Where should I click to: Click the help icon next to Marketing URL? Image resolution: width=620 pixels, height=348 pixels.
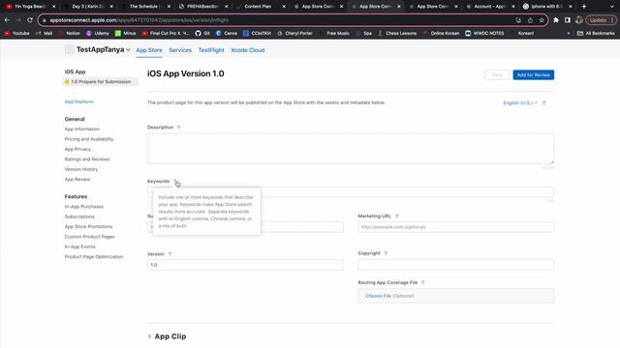[x=396, y=216]
